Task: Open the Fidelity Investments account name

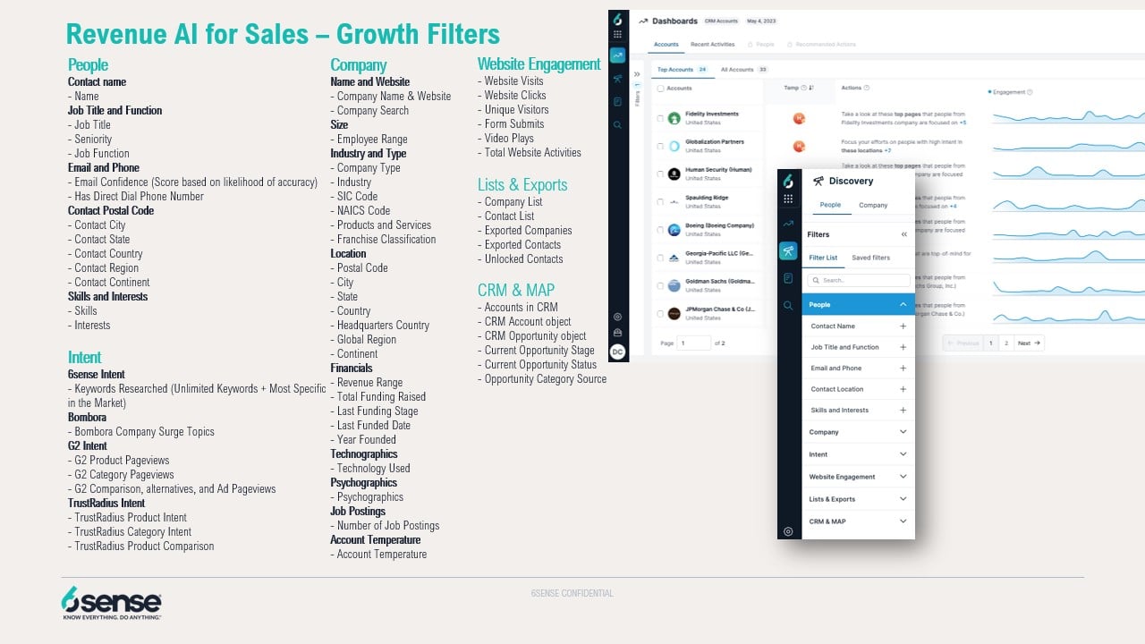Action: tap(712, 114)
